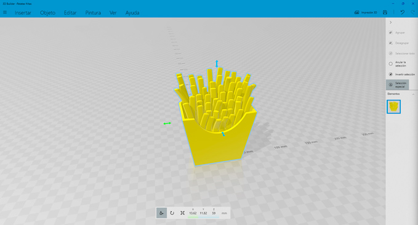
Task: Open the Insertar menu
Action: pos(23,13)
